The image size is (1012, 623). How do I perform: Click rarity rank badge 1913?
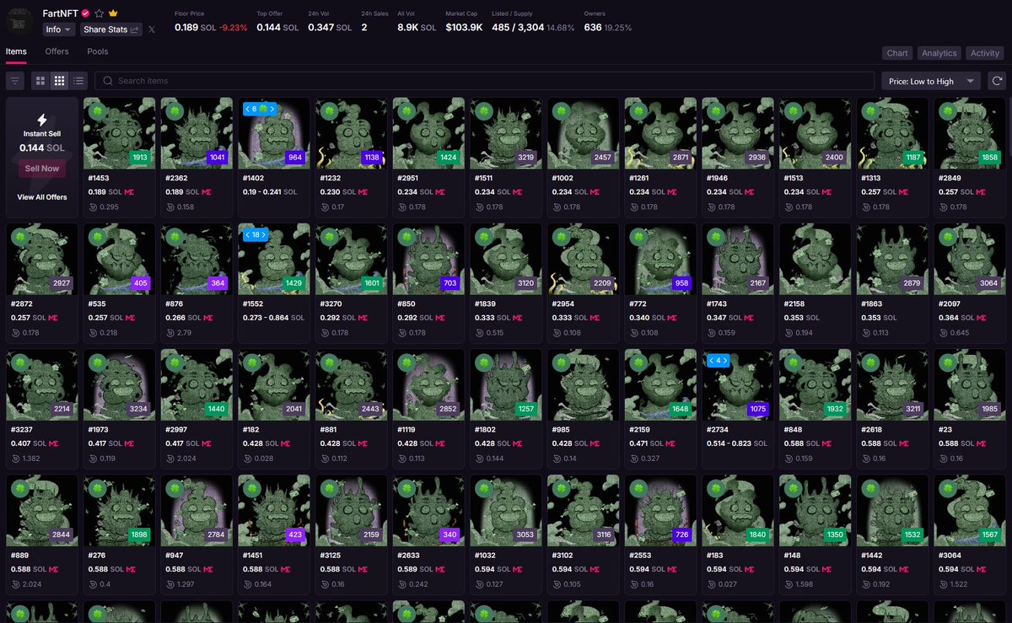[x=140, y=157]
